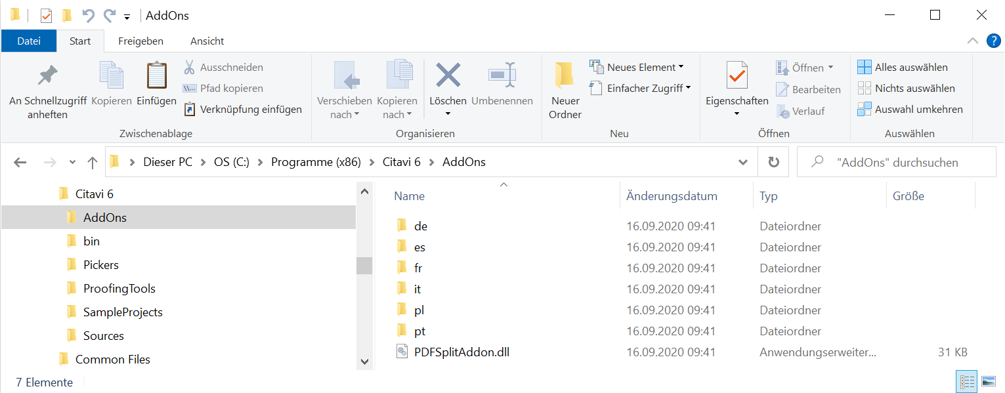The height and width of the screenshot is (393, 1005).
Task: Click Alles auswählen
Action: point(903,67)
